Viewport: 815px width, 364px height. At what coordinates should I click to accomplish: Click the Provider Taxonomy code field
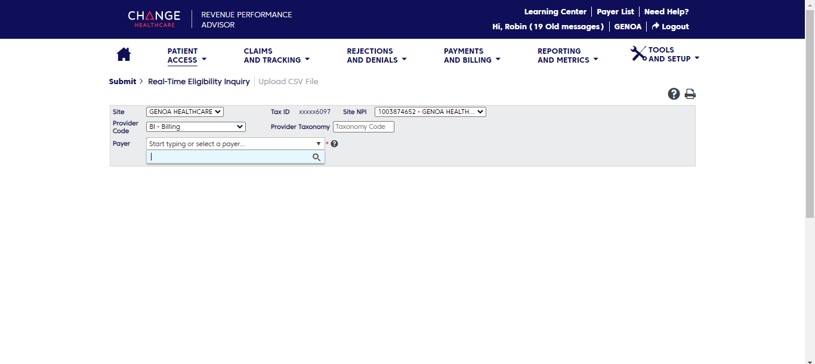click(x=363, y=127)
